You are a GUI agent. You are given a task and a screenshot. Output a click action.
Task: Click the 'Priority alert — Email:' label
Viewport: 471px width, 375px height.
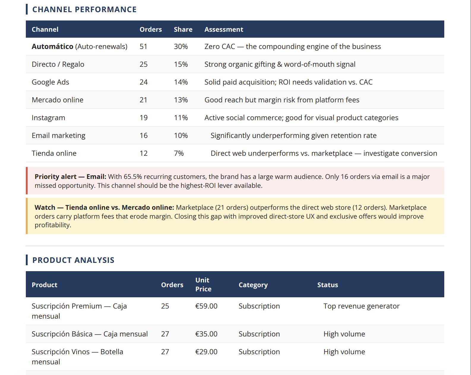(x=70, y=177)
